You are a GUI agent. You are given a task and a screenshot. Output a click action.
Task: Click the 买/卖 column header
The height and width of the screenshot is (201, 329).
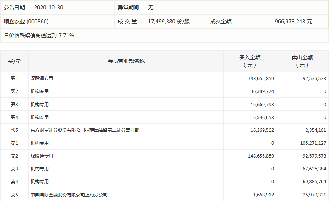tap(14, 61)
